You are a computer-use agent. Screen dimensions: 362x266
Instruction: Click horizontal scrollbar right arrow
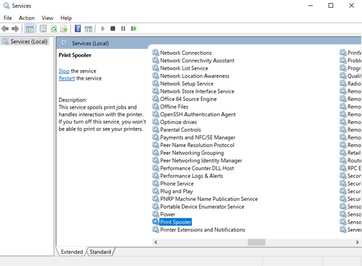[x=357, y=242]
